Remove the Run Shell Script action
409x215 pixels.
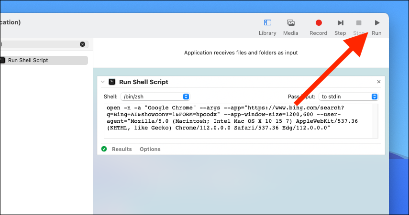click(379, 82)
